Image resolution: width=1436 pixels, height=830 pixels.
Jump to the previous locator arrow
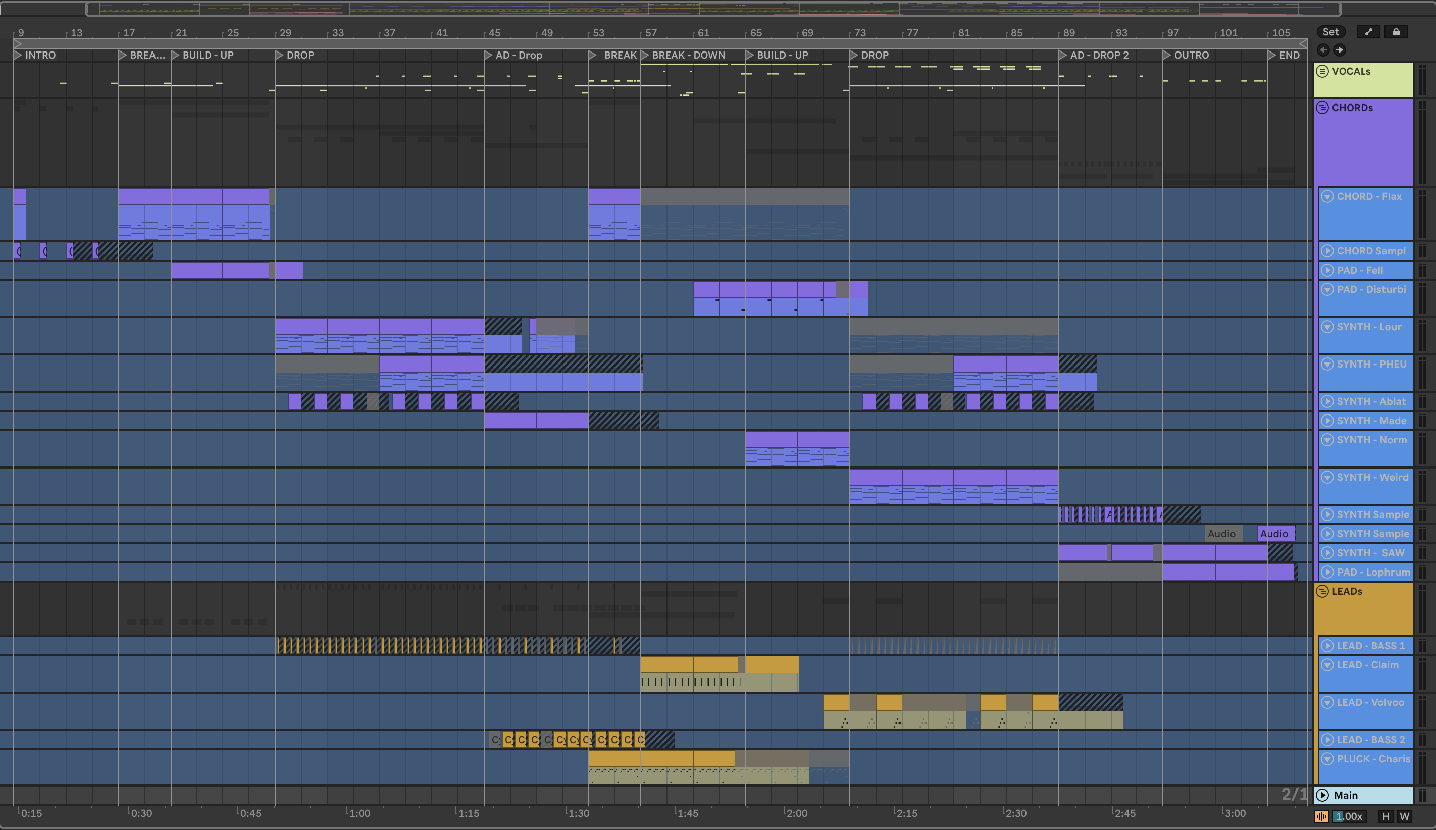pyautogui.click(x=1323, y=50)
